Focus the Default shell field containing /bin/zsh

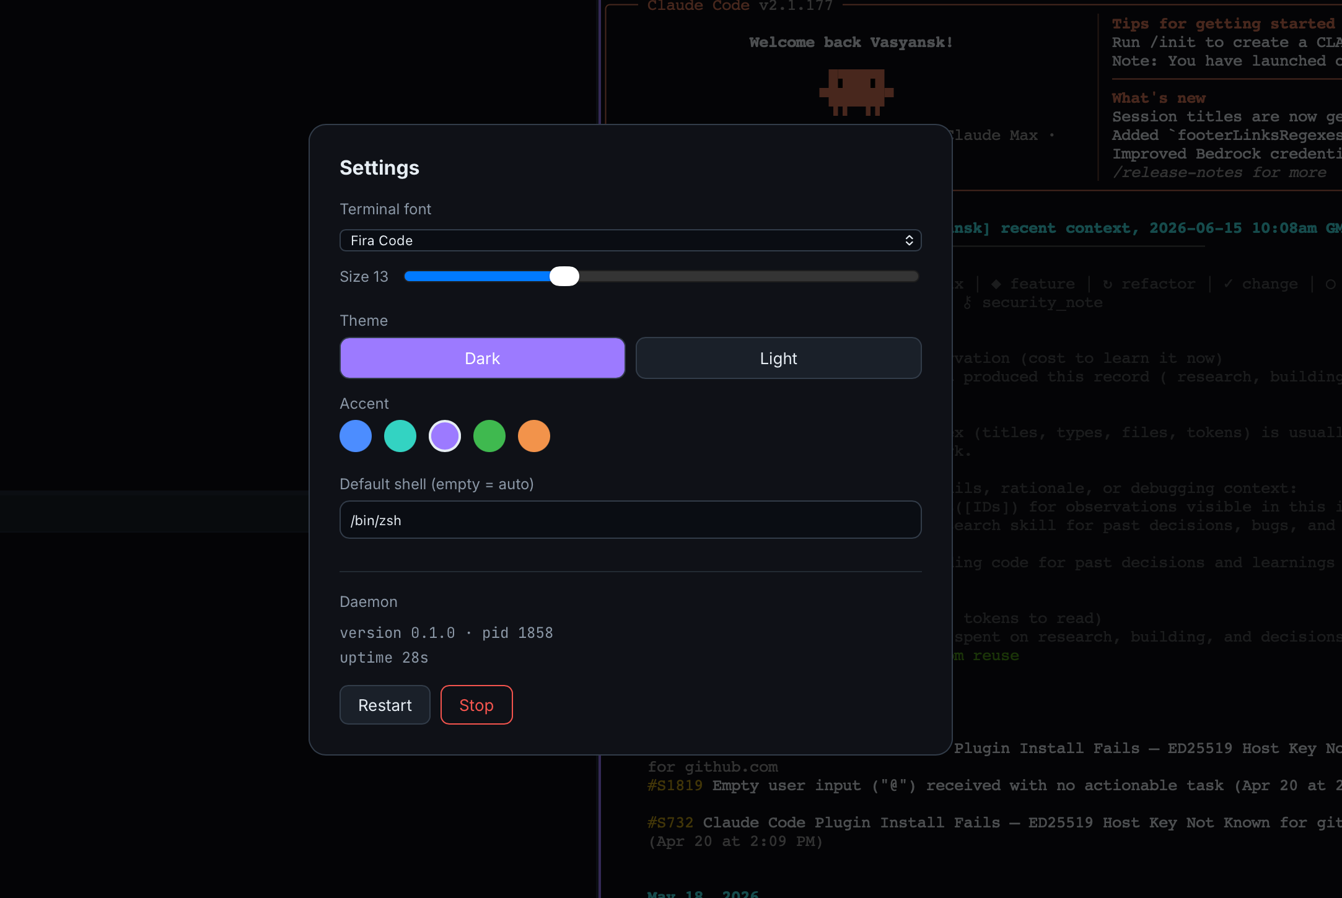630,520
